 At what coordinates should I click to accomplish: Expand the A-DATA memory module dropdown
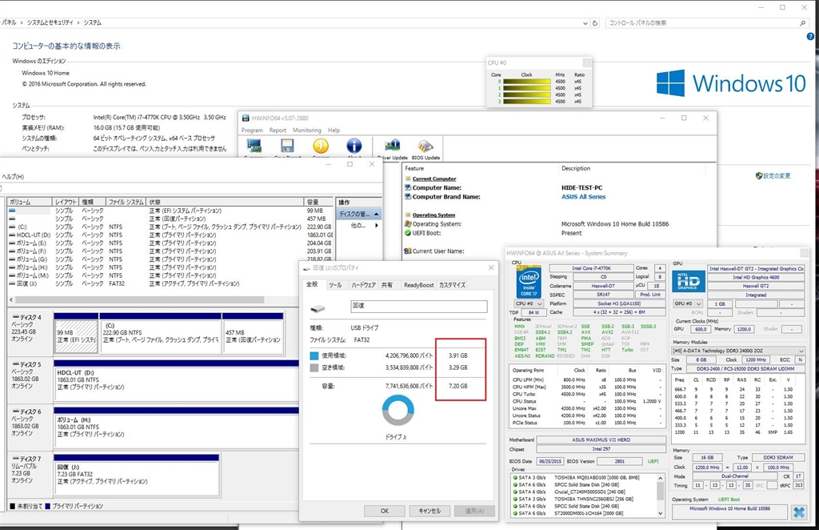[737, 351]
